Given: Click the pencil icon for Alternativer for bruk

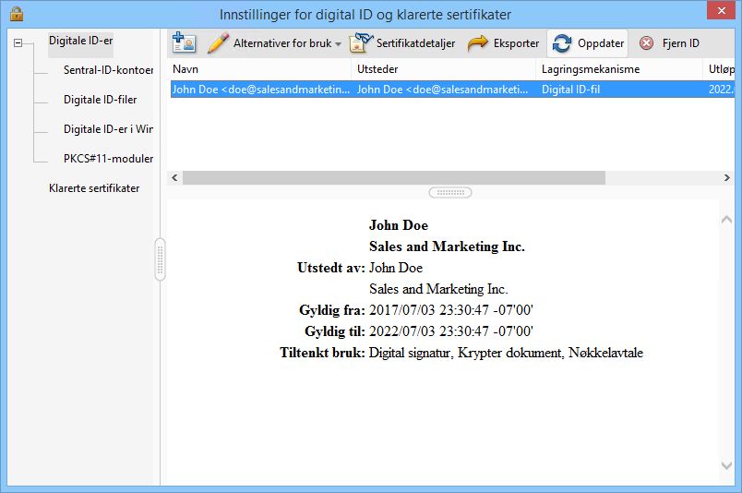Looking at the screenshot, I should click(x=218, y=43).
